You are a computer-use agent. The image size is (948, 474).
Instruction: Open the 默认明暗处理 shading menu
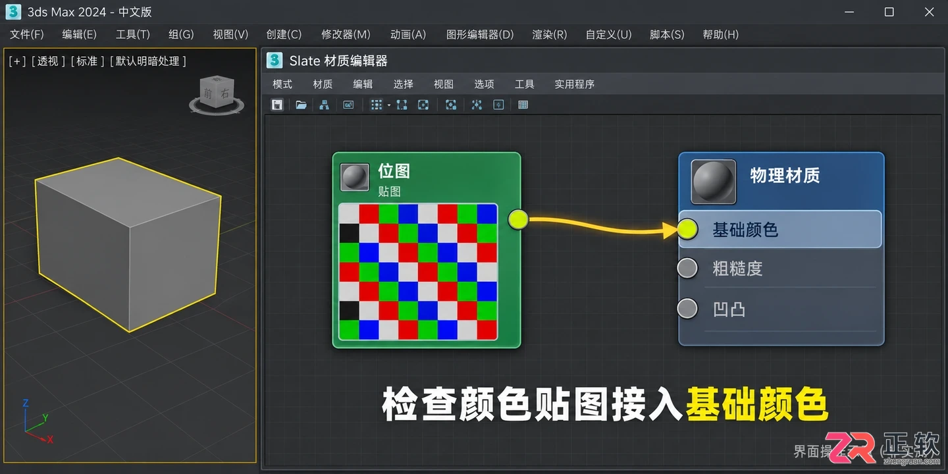(147, 61)
